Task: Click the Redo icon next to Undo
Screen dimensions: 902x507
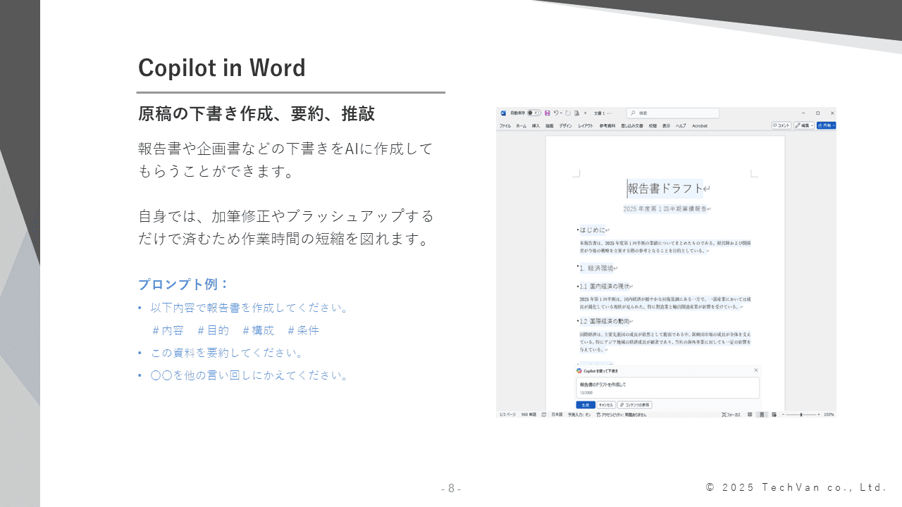Action: 568,113
